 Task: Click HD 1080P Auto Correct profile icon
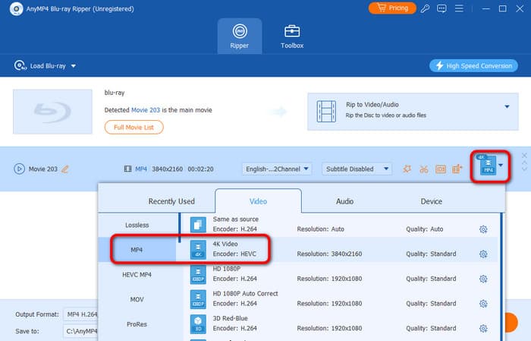point(198,299)
